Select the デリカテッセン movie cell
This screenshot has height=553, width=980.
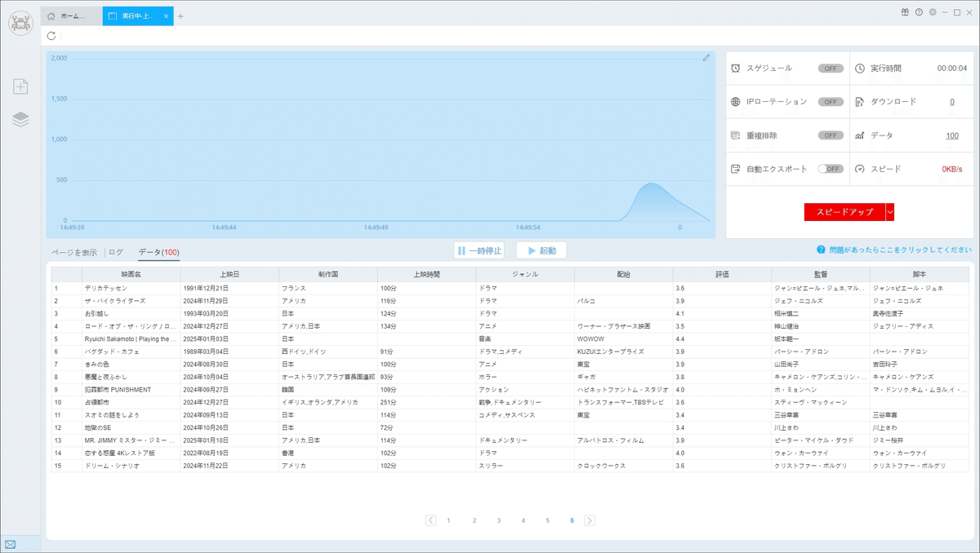point(131,288)
